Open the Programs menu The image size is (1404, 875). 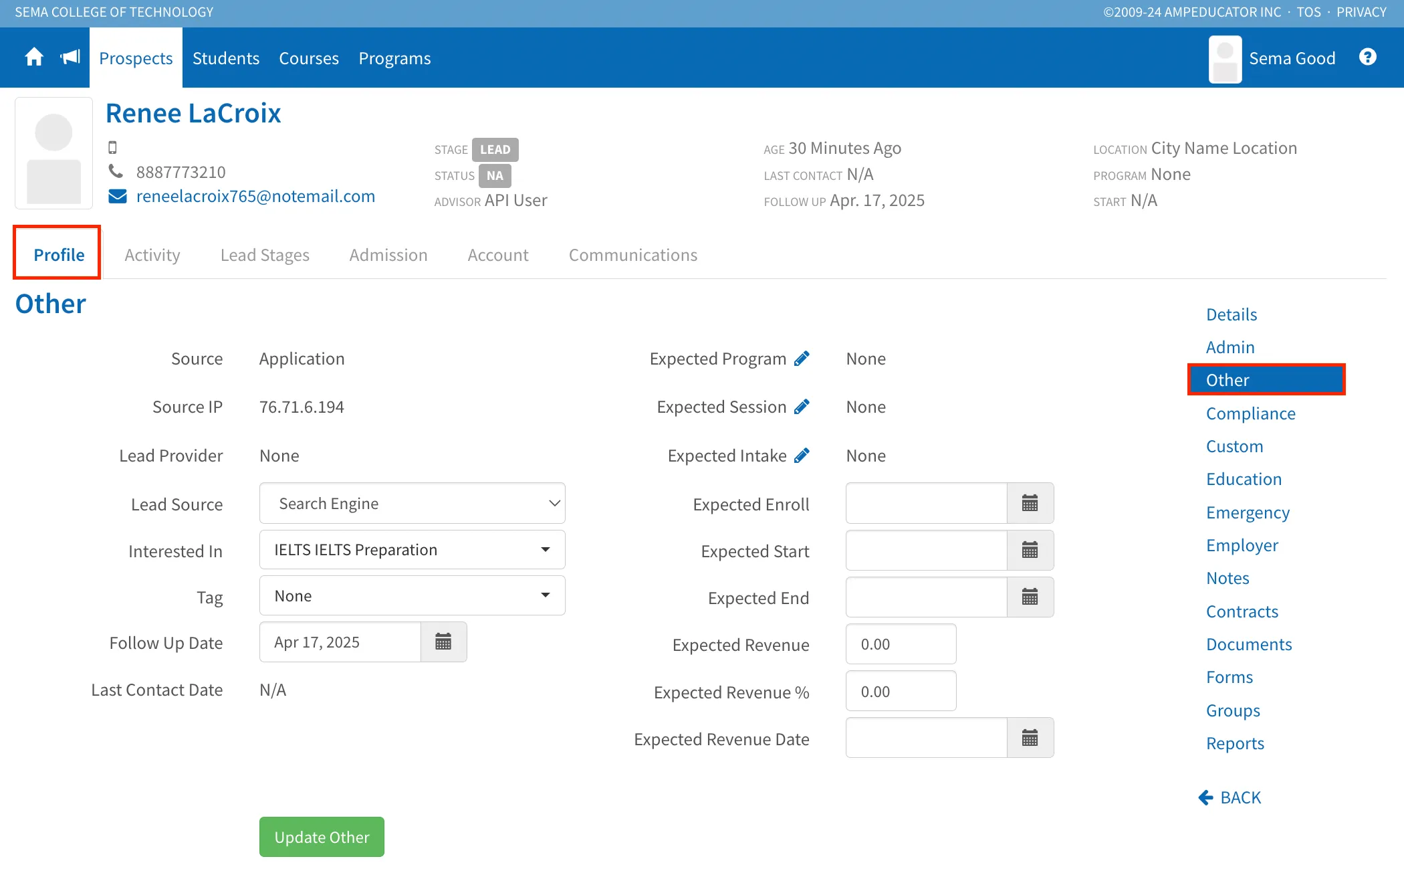coord(394,58)
